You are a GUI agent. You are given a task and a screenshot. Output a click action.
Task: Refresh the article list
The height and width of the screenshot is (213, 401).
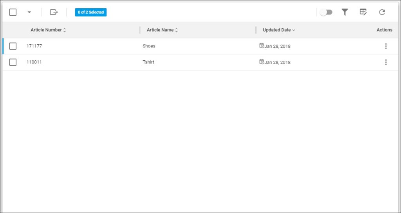tap(382, 12)
